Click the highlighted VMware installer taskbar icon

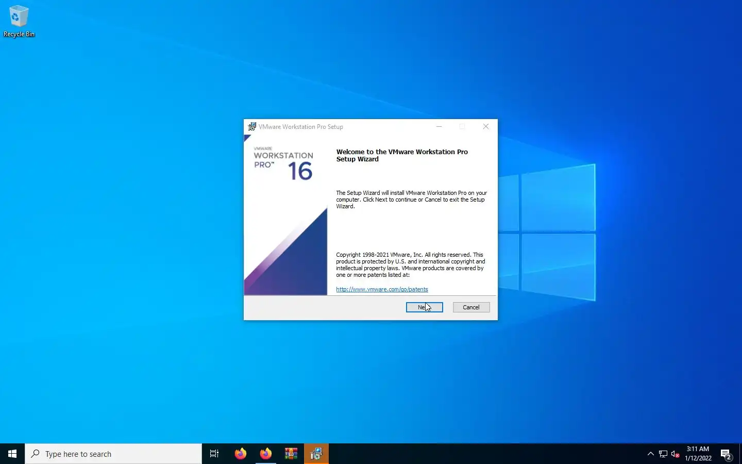click(x=316, y=454)
